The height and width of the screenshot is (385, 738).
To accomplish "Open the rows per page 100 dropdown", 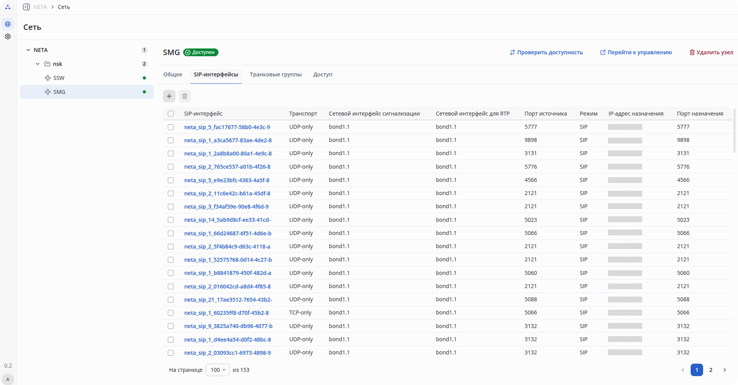I will [x=218, y=370].
